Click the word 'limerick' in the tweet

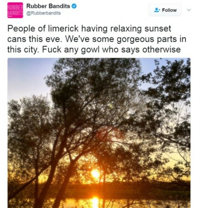(63, 29)
